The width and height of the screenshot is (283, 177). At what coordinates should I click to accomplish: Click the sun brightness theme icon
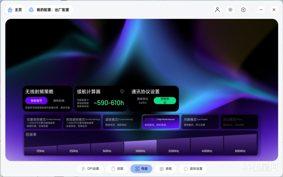tap(230, 10)
